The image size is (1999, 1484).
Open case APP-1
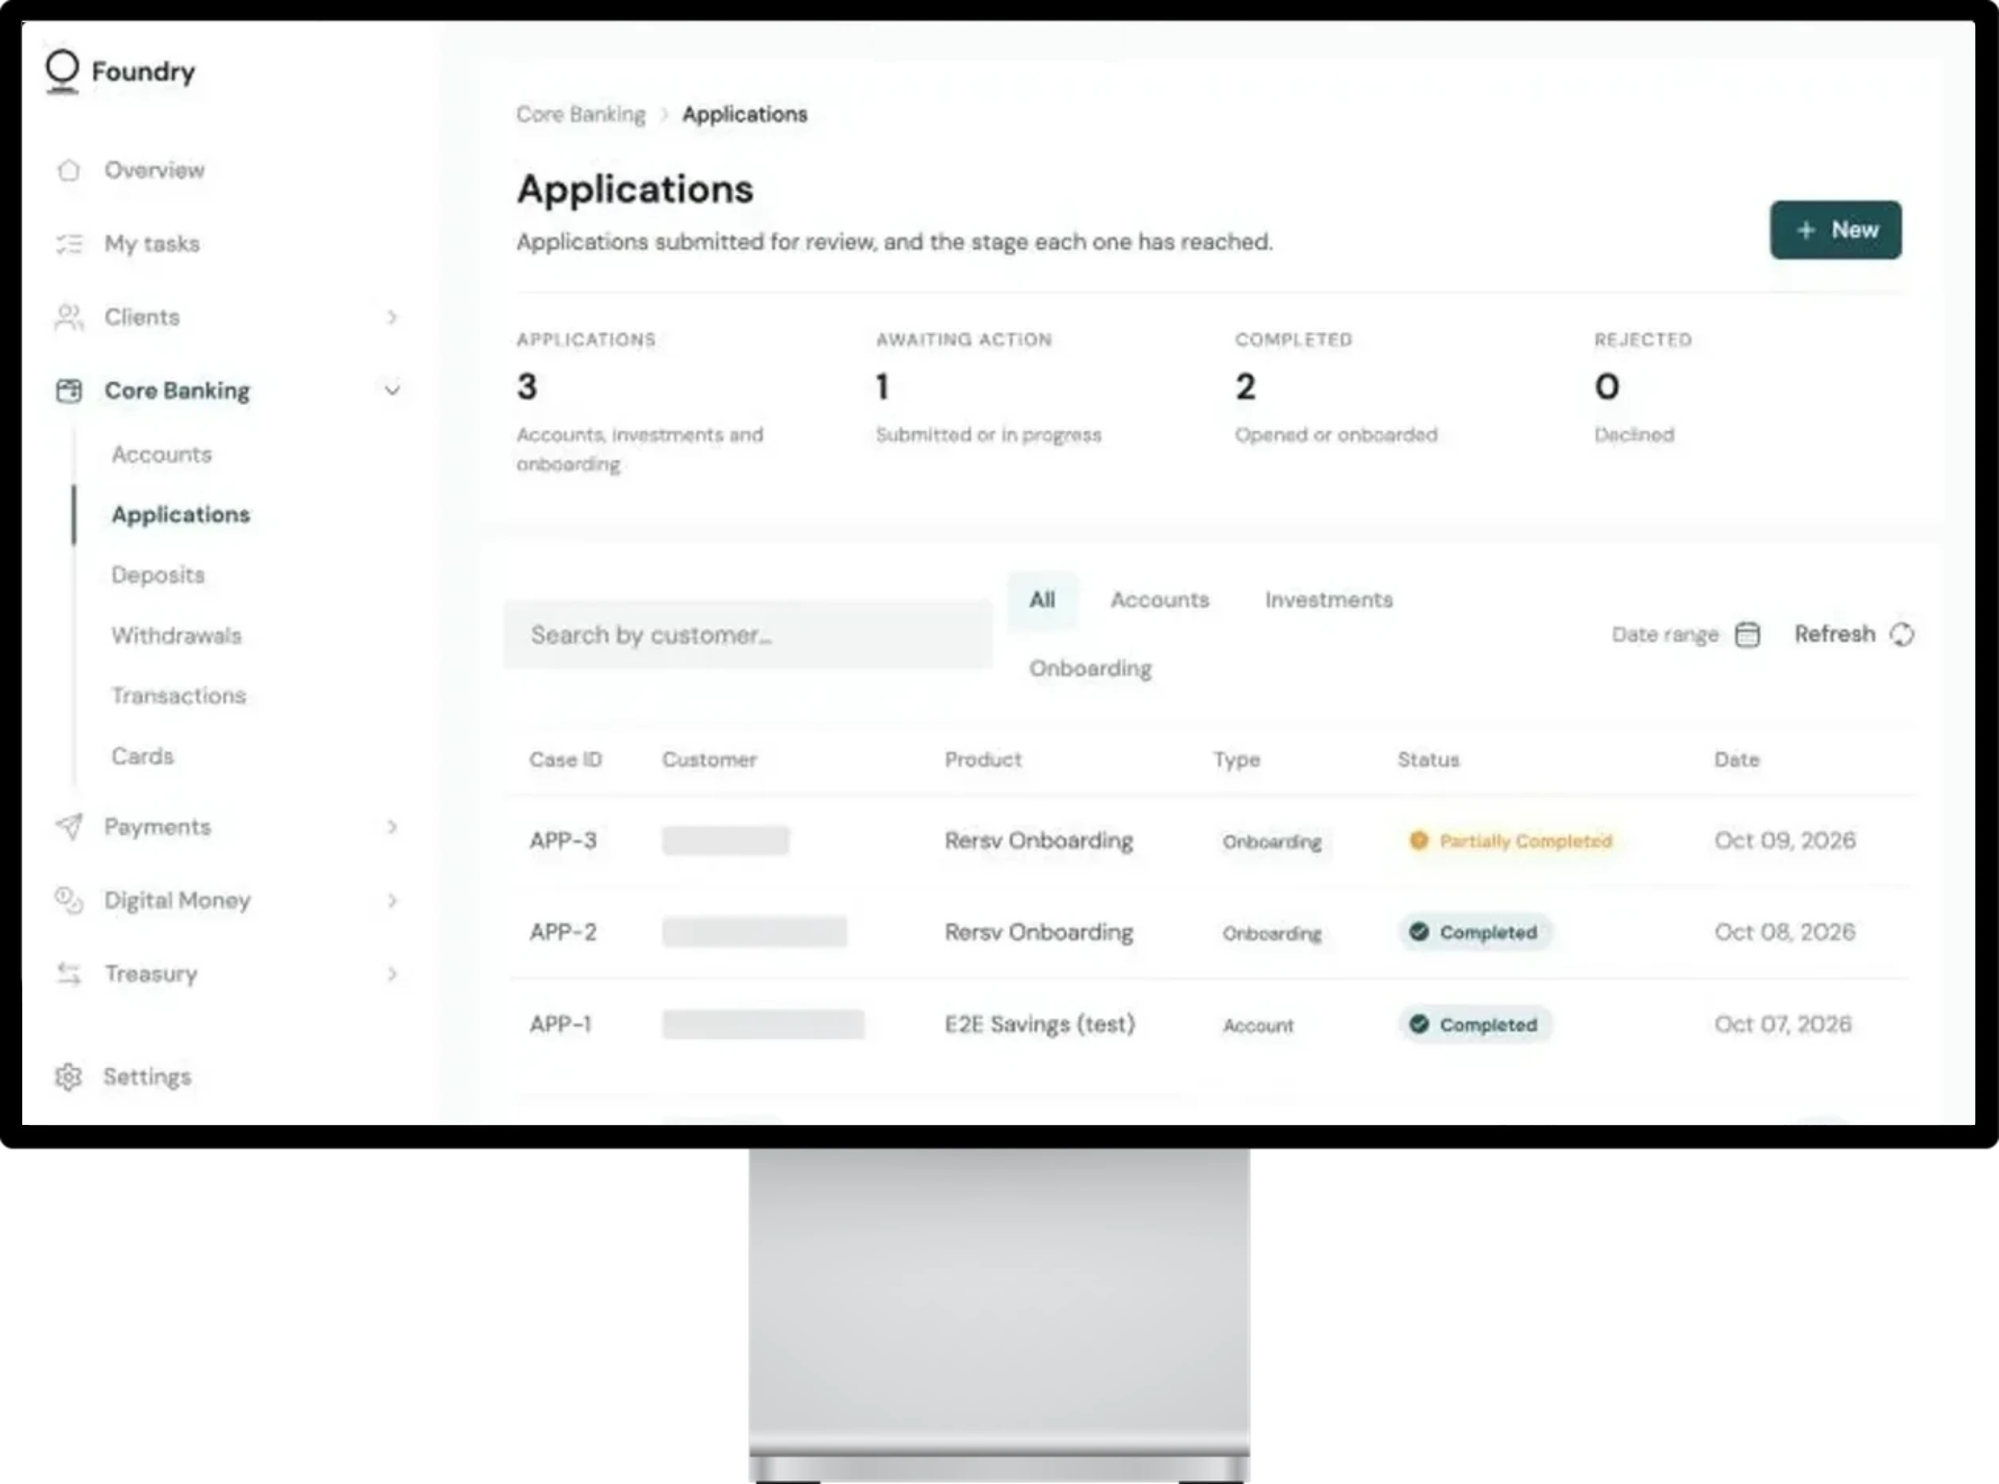561,1024
